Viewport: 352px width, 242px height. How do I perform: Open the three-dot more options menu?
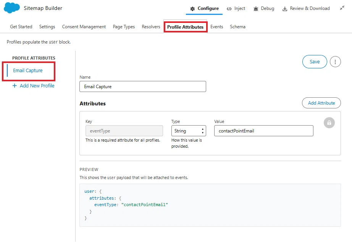(335, 62)
